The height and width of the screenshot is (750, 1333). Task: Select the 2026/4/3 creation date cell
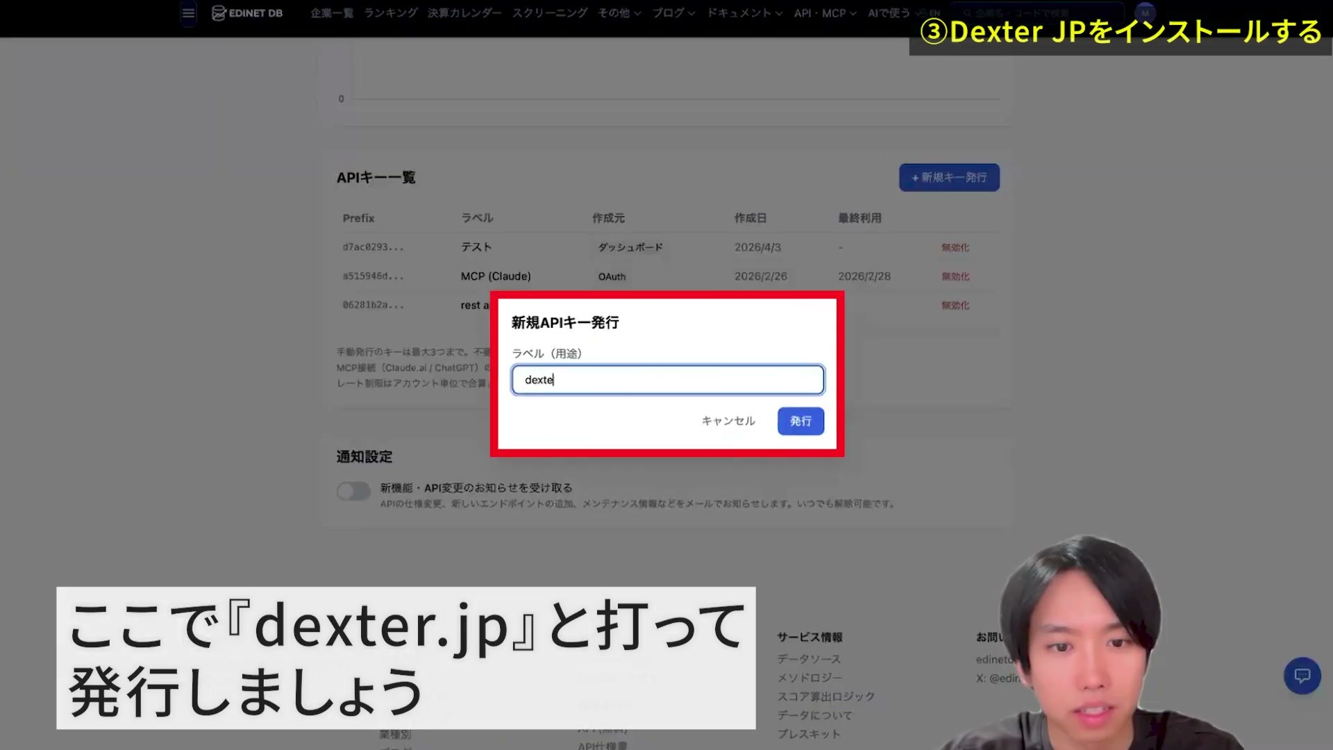pos(757,247)
